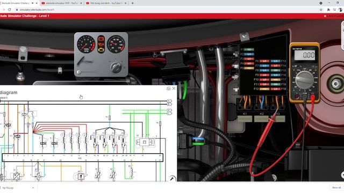Click the oil pressure warning light
This screenshot has height=193, width=344.
tap(101, 44)
